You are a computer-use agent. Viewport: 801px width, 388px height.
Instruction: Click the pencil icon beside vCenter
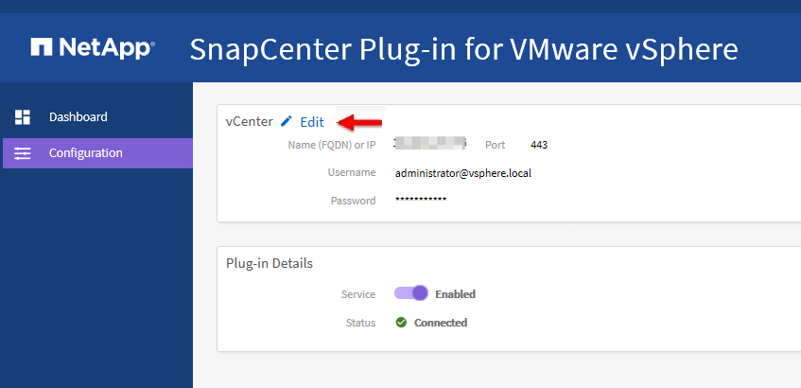(x=287, y=122)
